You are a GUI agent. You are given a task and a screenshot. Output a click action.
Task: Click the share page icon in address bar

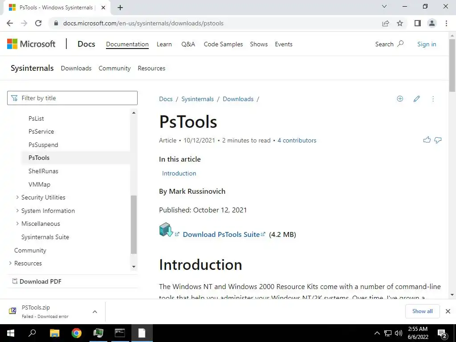(386, 23)
